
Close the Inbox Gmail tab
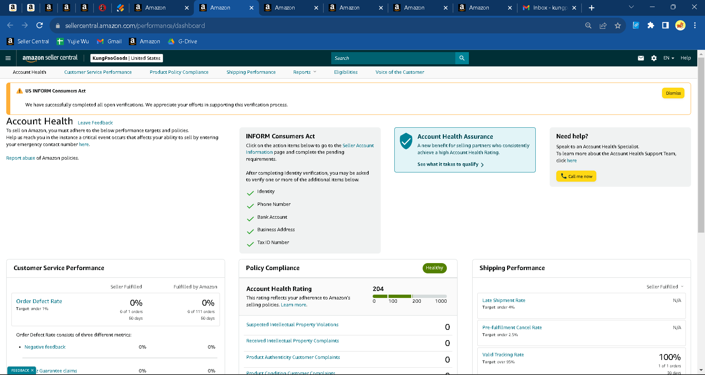pos(574,8)
